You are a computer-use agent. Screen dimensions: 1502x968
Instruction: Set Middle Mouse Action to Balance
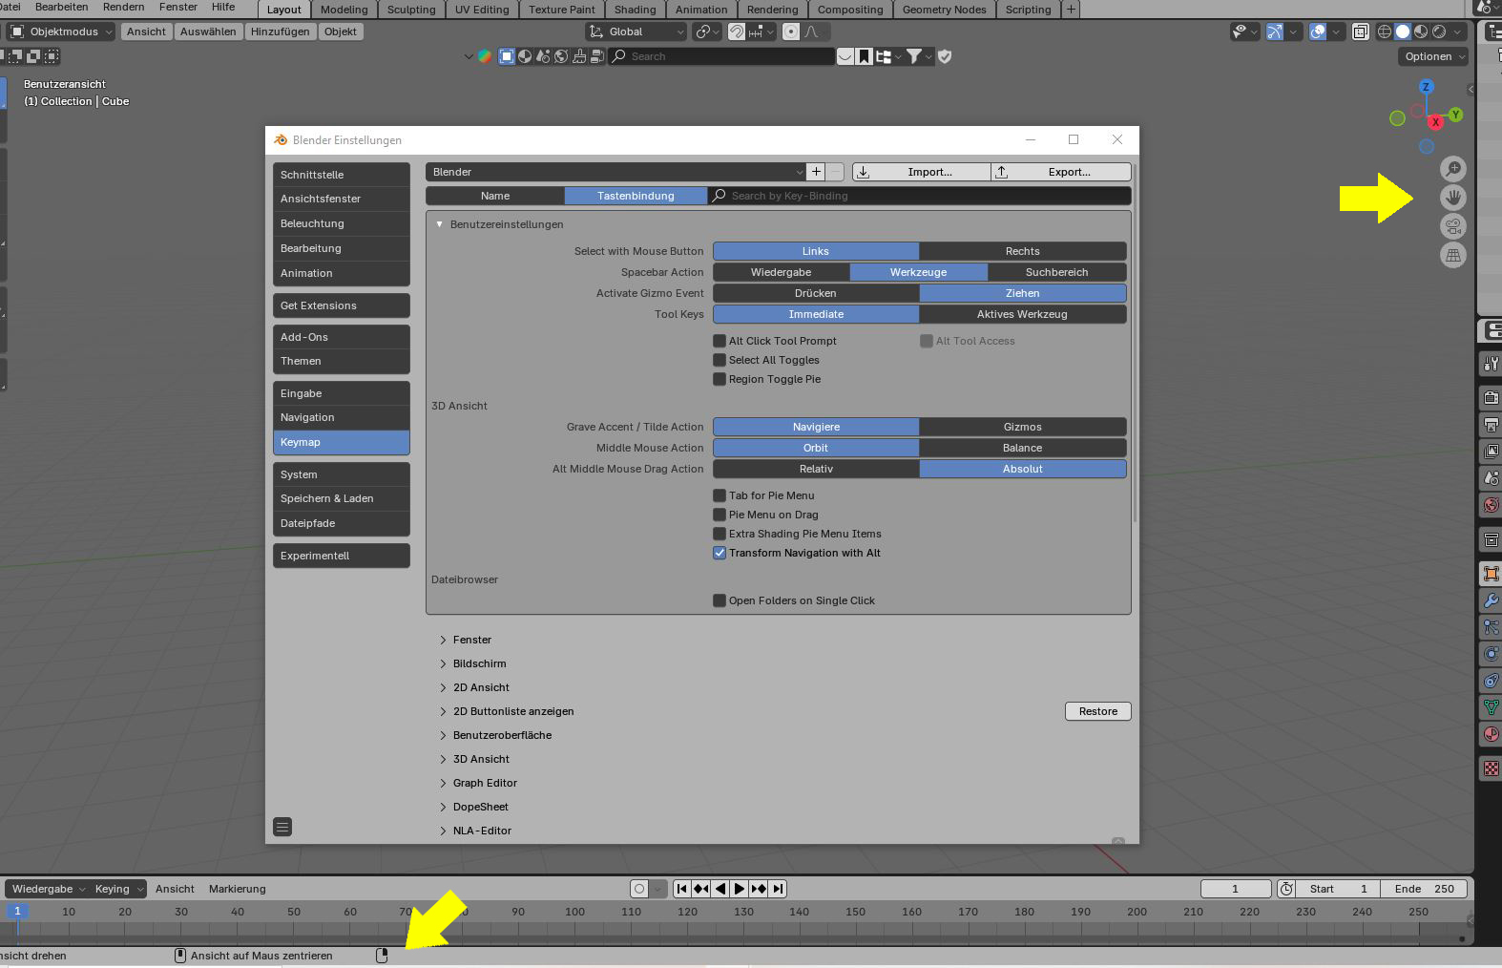coord(1022,448)
